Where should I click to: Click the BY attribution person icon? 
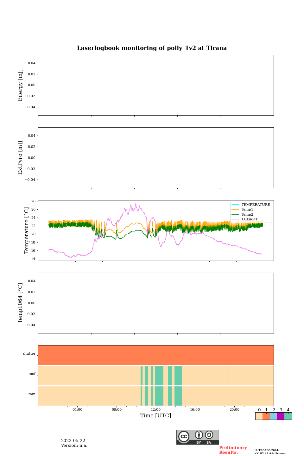[x=199, y=435]
